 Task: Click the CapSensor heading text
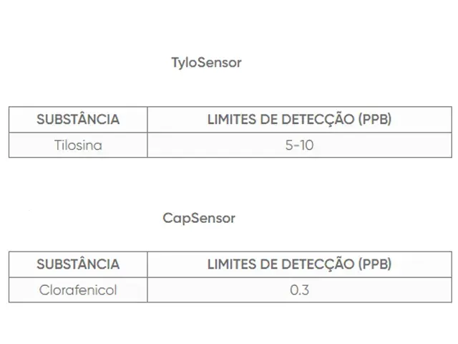[199, 219]
